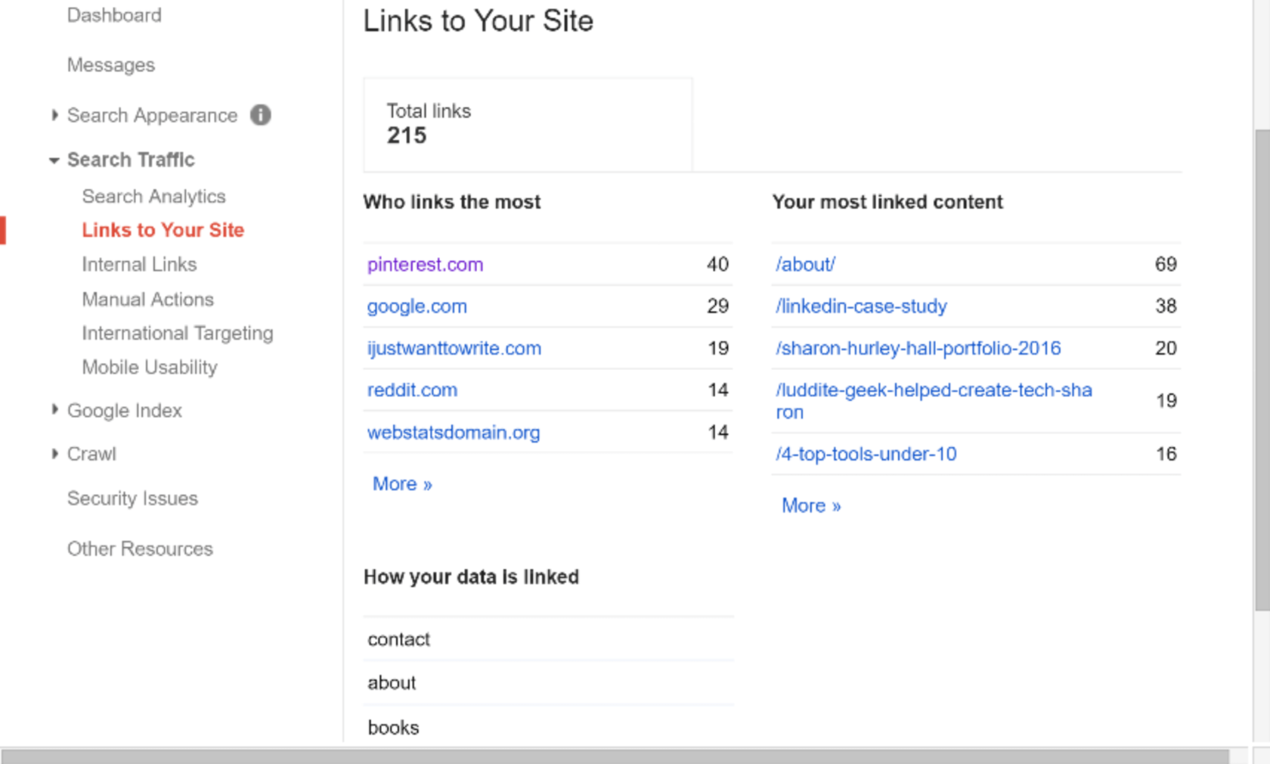Select Links to Your Site menu item
This screenshot has height=764, width=1270.
coord(163,230)
